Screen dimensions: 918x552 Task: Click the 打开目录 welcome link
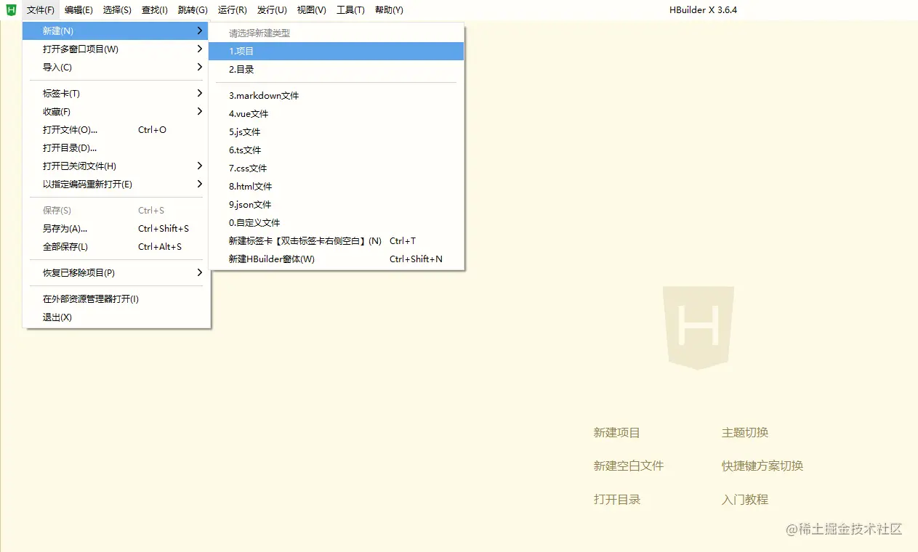(617, 500)
